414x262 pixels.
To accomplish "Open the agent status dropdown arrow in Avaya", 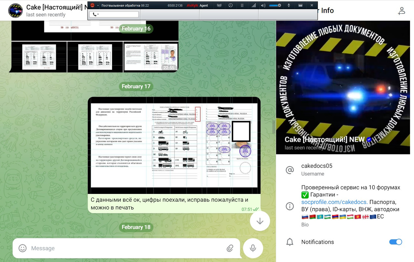I will coord(98,6).
